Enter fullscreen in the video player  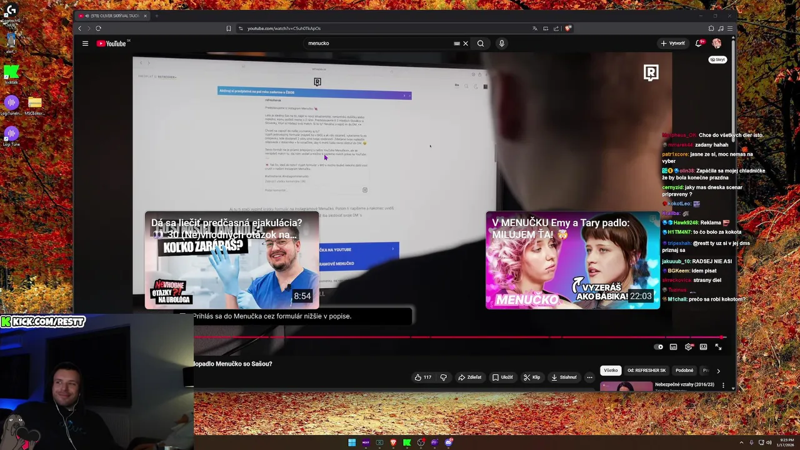pyautogui.click(x=718, y=347)
